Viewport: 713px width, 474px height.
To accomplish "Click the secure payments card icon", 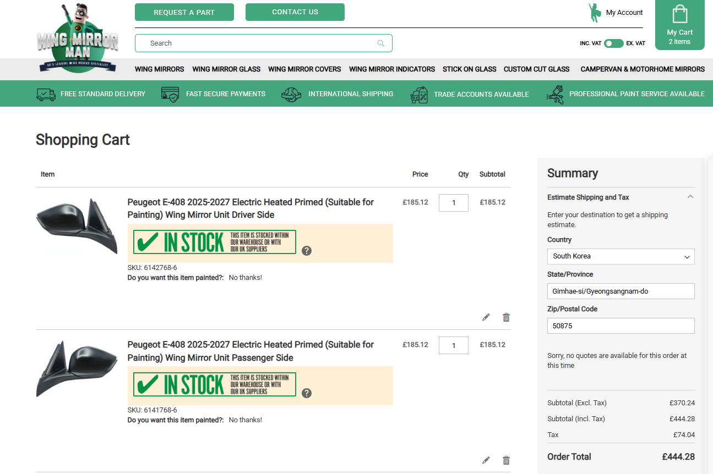I will 170,94.
